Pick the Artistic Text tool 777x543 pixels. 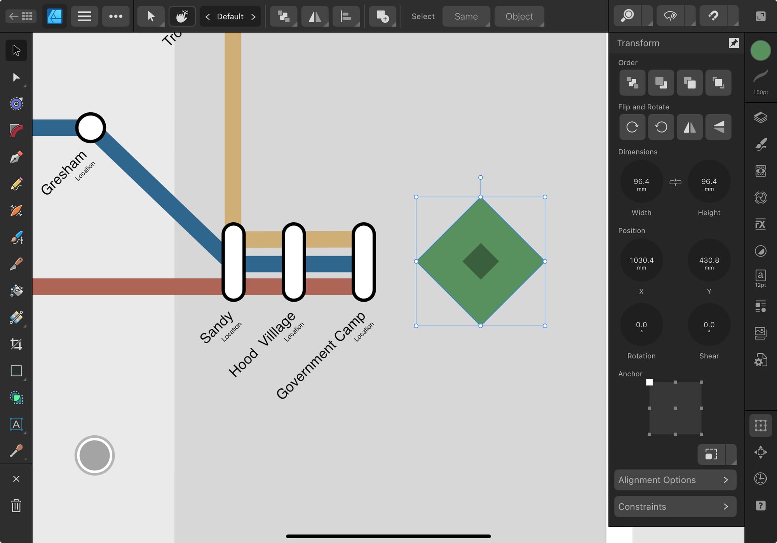coord(16,424)
